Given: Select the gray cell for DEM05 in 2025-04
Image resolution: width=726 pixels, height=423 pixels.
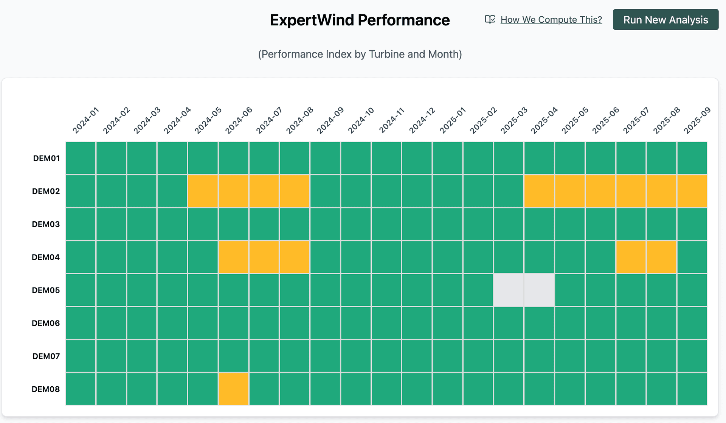Looking at the screenshot, I should point(540,290).
